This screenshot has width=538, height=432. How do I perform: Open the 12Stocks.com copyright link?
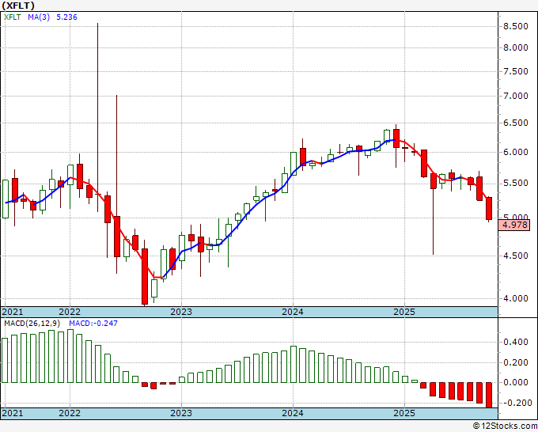tap(505, 426)
